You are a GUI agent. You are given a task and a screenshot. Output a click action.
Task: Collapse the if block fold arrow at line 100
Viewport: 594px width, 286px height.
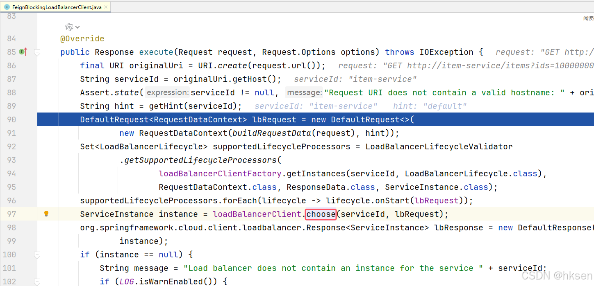[37, 254]
